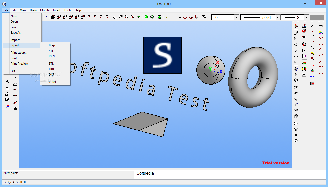Click the redo arrow in the toolbar
Image resolution: width=328 pixels, height=187 pixels.
pyautogui.click(x=45, y=17)
